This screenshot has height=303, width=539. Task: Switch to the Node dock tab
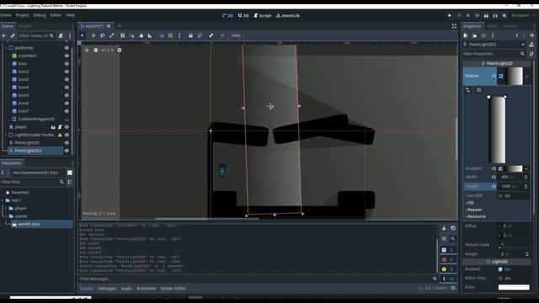pyautogui.click(x=492, y=26)
